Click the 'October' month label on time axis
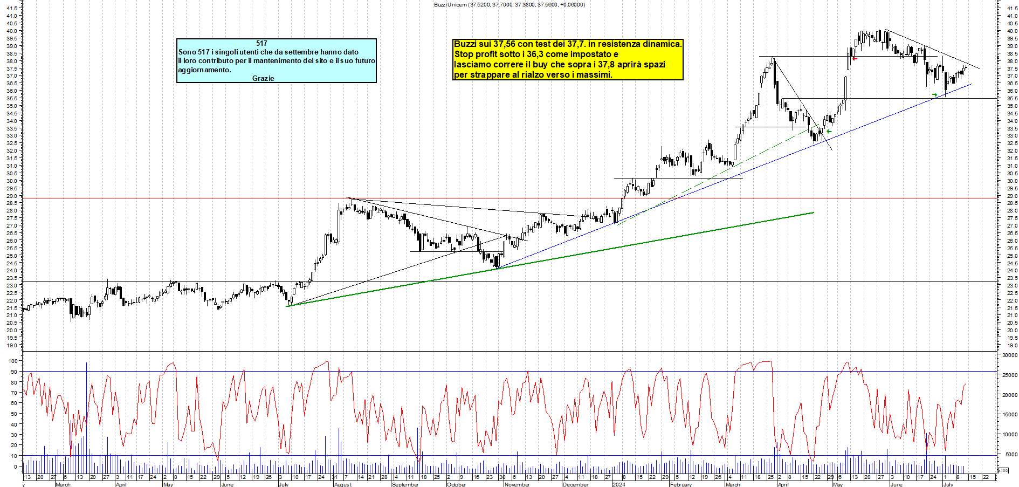The width and height of the screenshot is (1019, 487). tap(457, 484)
